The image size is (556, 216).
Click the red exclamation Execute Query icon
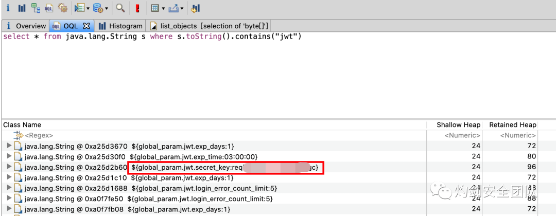(137, 8)
